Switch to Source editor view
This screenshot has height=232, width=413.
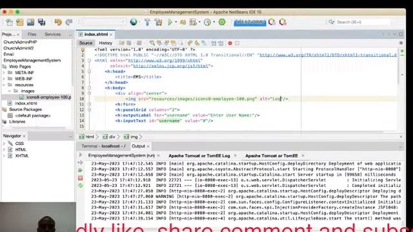point(86,43)
